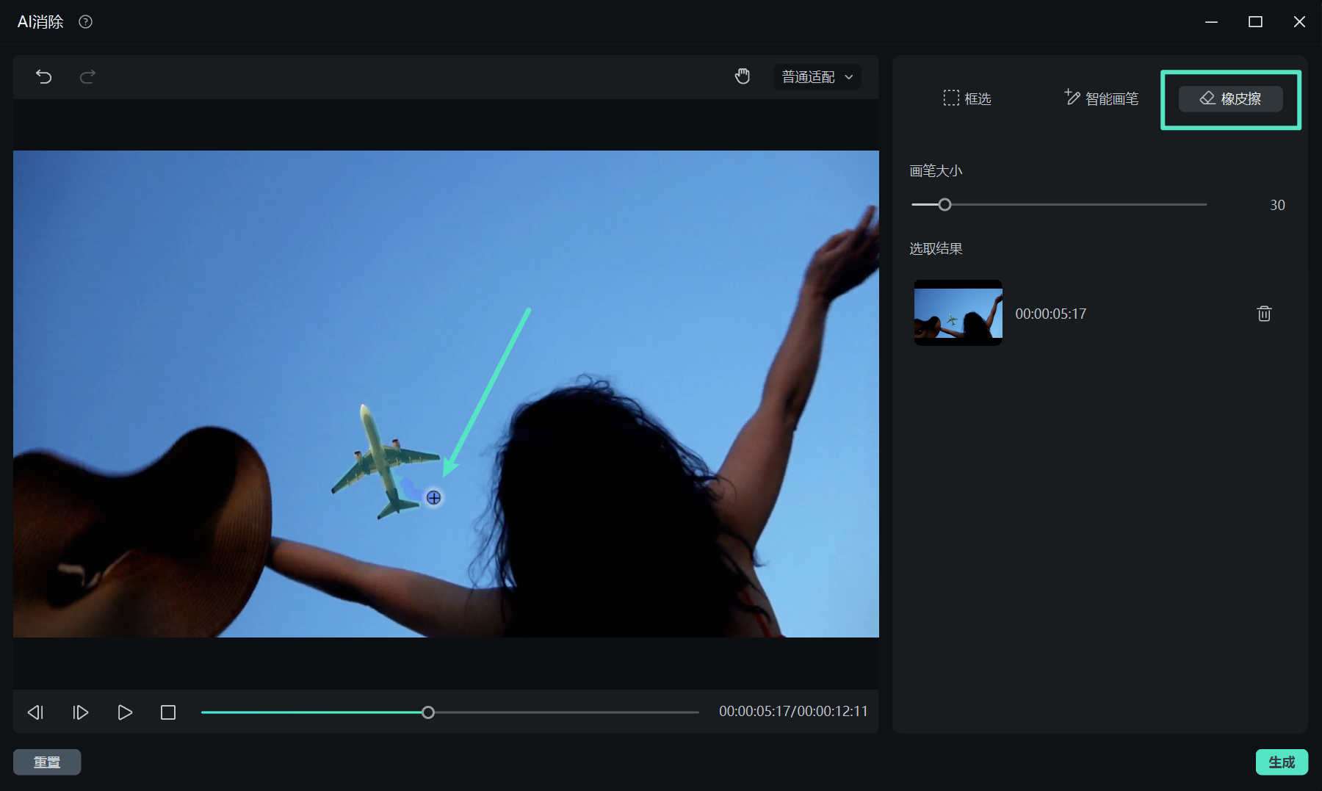Switch to the 框选 box selection tool
Screen dimensions: 1322x791
(967, 98)
